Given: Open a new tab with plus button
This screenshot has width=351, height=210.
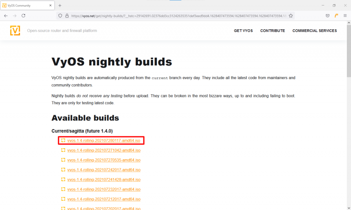Looking at the screenshot, I should 60,5.
